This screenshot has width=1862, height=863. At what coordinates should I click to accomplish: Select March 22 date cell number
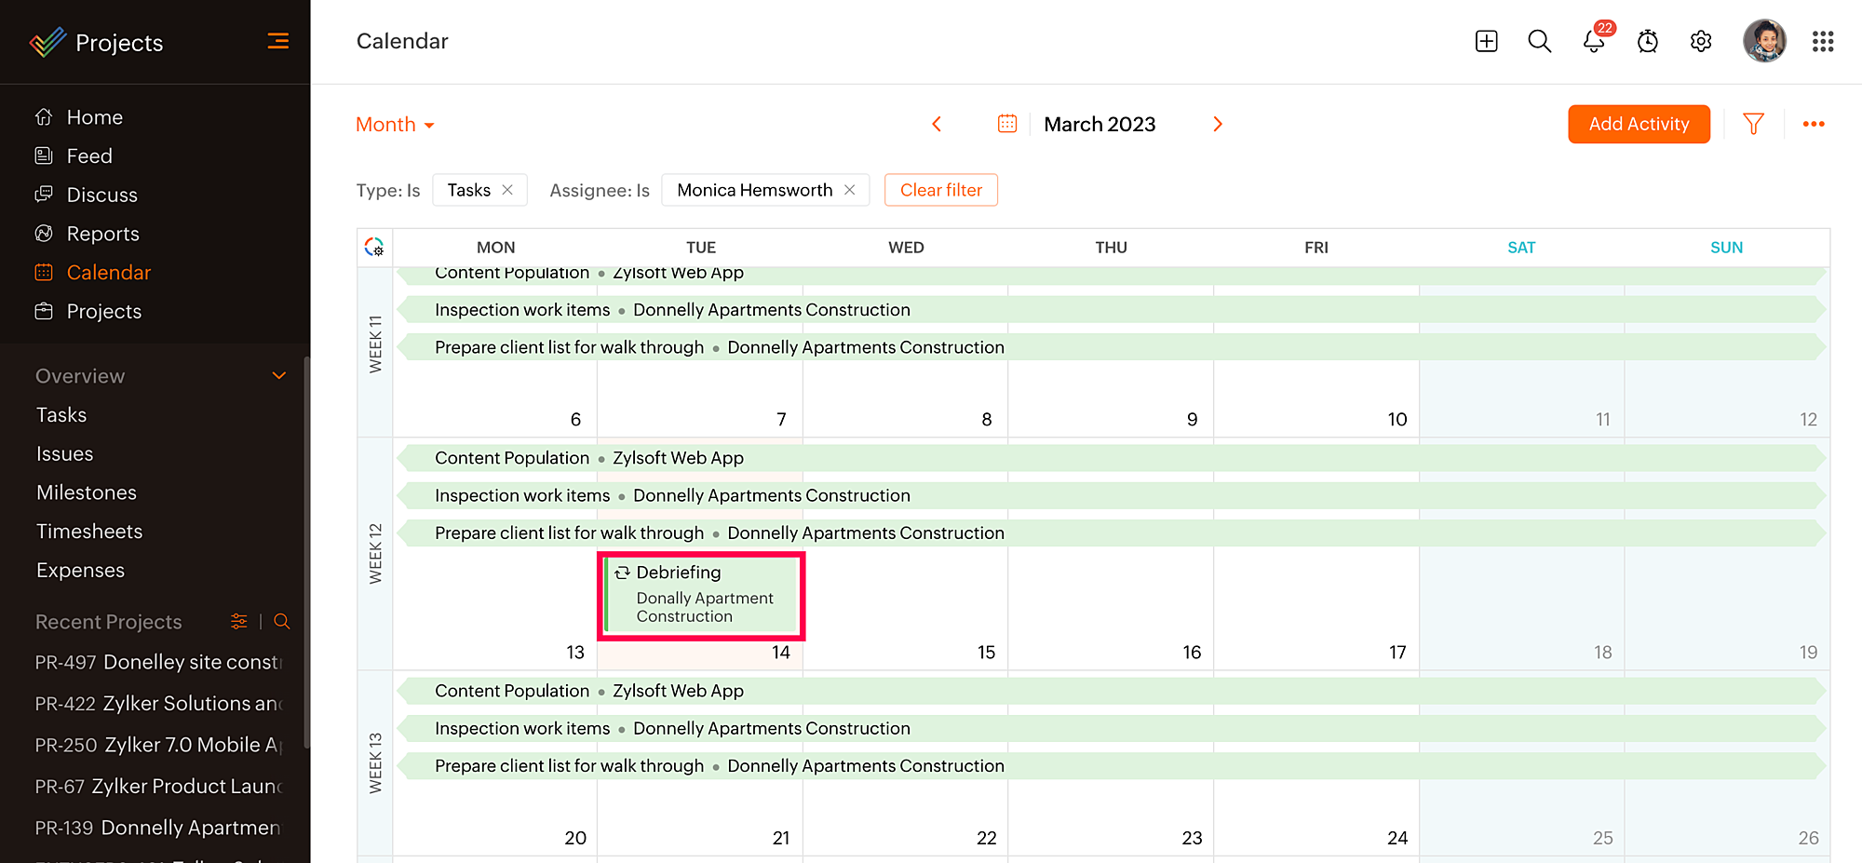[x=987, y=838]
